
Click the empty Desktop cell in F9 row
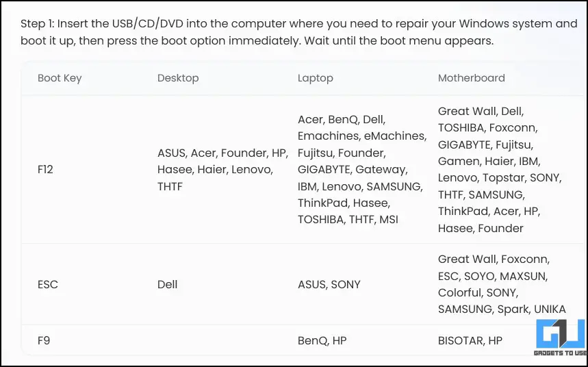click(x=222, y=341)
